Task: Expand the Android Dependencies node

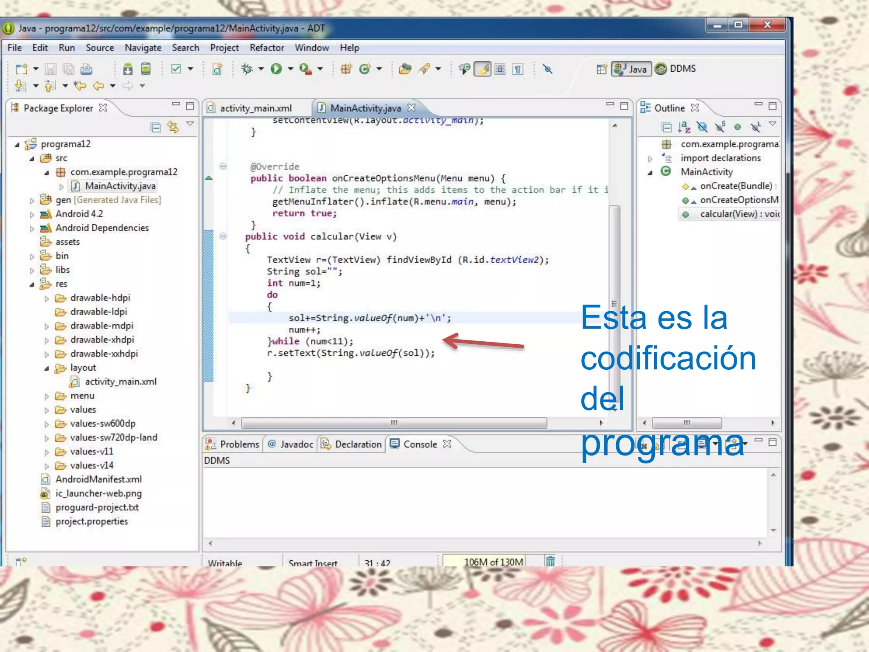Action: click(x=32, y=229)
